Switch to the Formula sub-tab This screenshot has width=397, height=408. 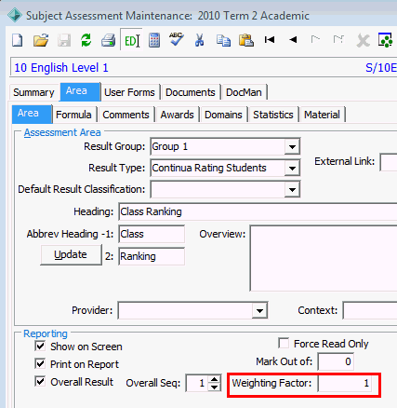click(x=73, y=115)
